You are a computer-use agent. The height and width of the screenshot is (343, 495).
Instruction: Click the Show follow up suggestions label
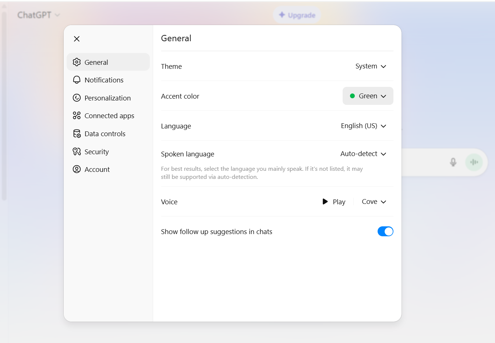coord(217,232)
